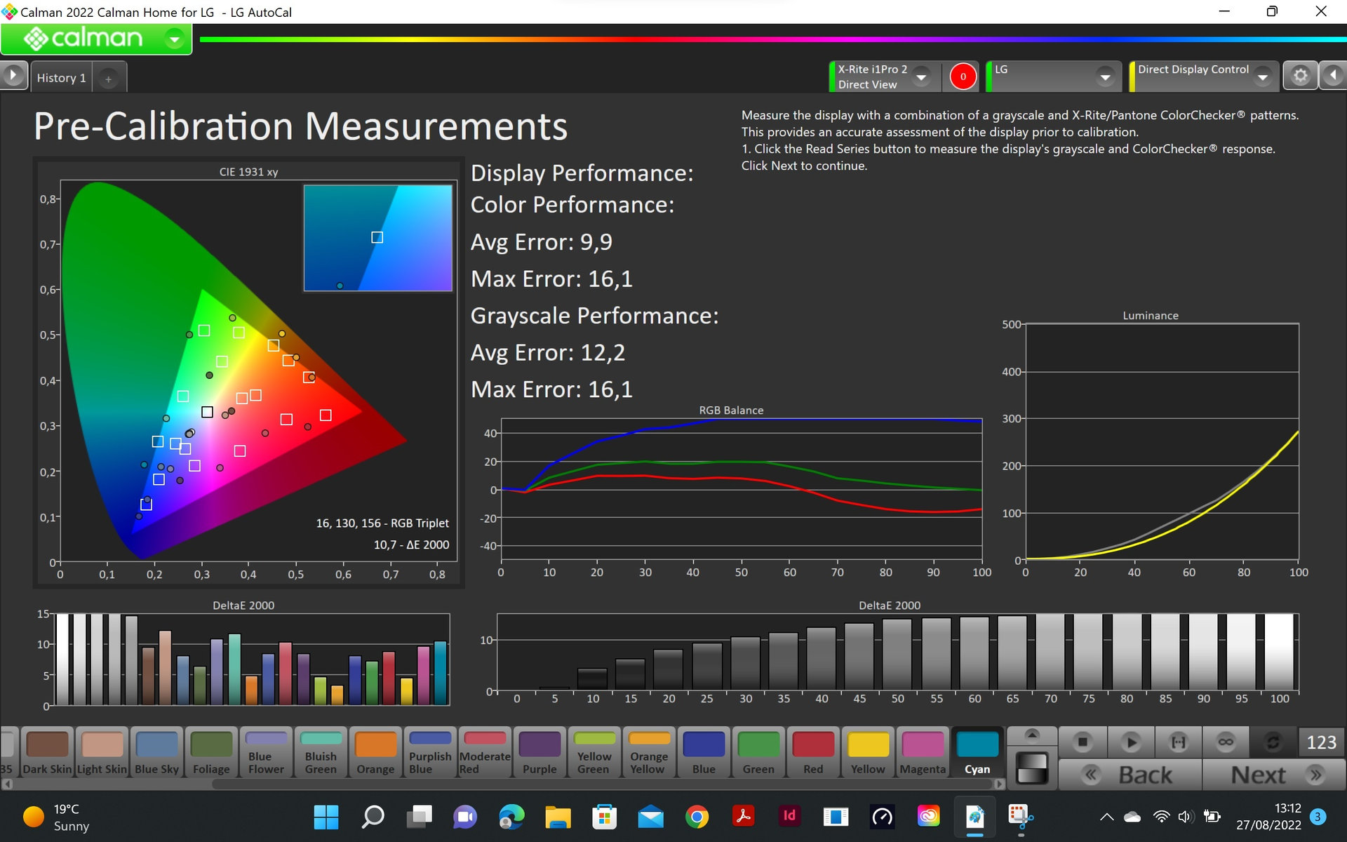1347x842 pixels.
Task: Expand the LG source dropdown
Action: click(x=1105, y=76)
